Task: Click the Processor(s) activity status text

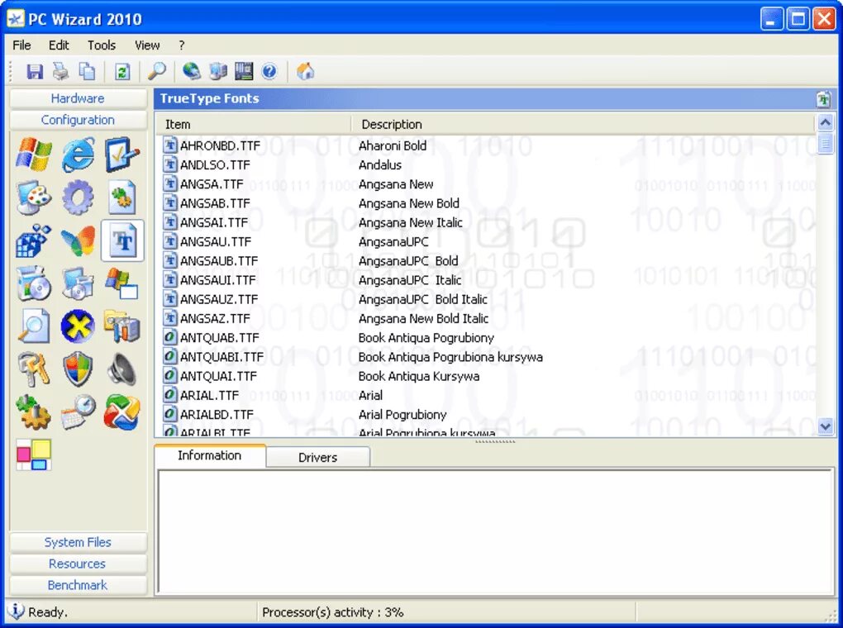Action: [333, 611]
